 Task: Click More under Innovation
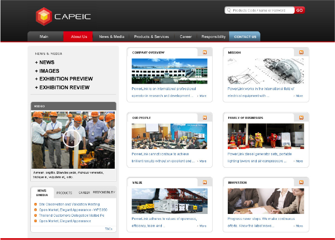[298, 226]
